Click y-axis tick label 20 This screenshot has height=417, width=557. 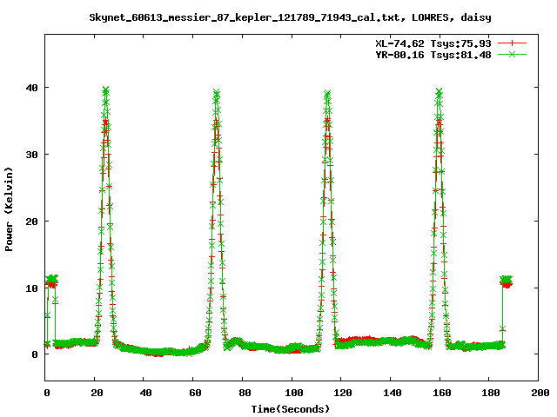(32, 222)
